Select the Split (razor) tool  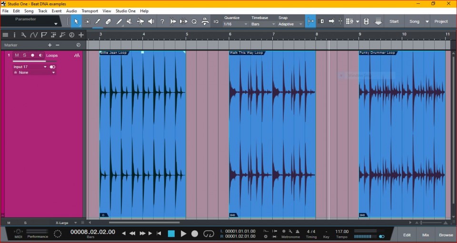point(98,21)
